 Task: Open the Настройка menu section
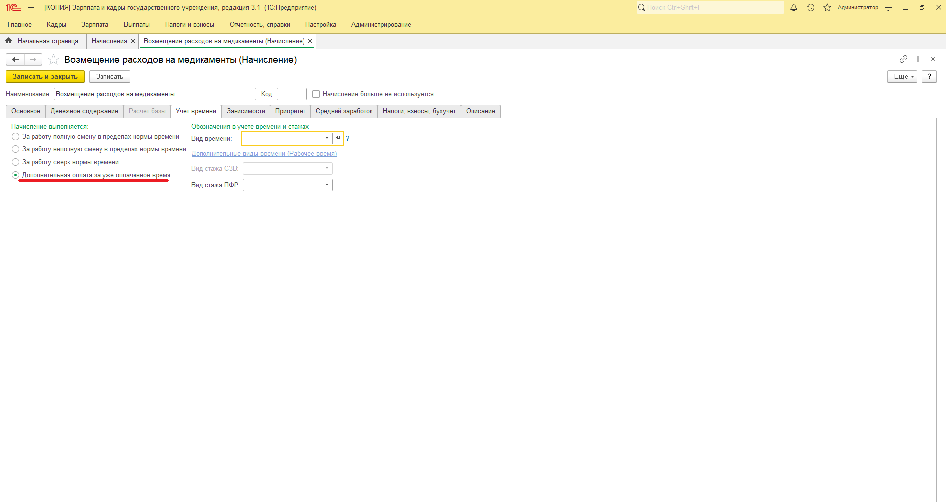[x=321, y=25]
